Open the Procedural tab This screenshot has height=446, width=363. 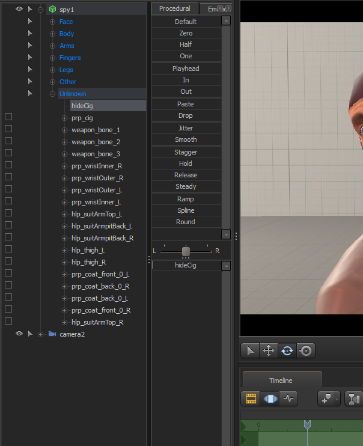175,8
